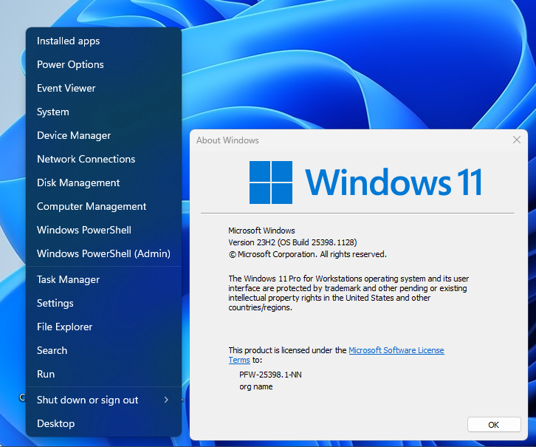Start Windows PowerShell (non-admin)
This screenshot has width=536, height=447.
[103, 230]
